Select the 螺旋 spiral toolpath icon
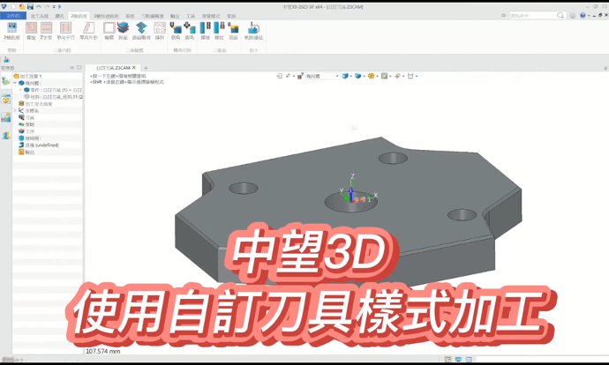 click(31, 30)
